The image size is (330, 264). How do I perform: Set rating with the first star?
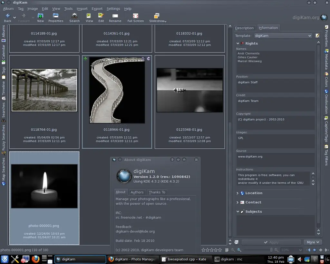coord(204,250)
